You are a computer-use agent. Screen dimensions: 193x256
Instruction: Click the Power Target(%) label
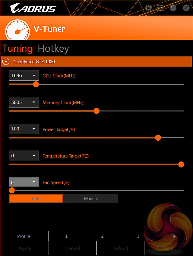[x=59, y=130]
